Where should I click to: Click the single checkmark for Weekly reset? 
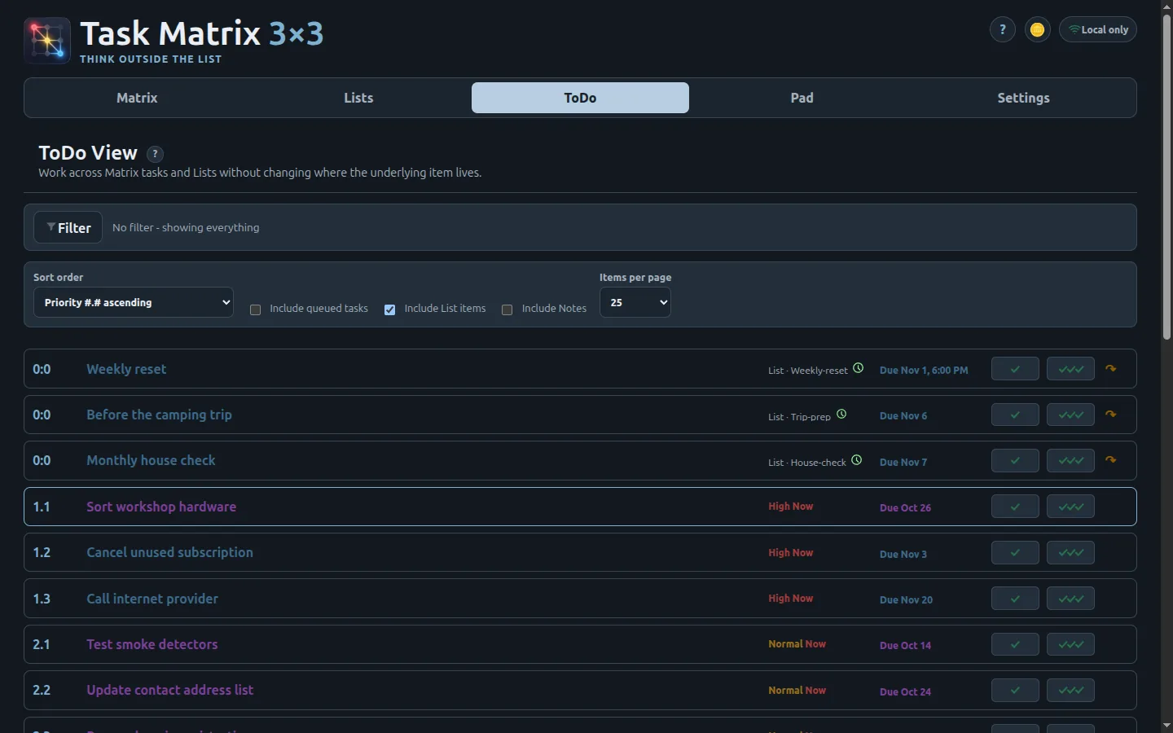point(1015,369)
